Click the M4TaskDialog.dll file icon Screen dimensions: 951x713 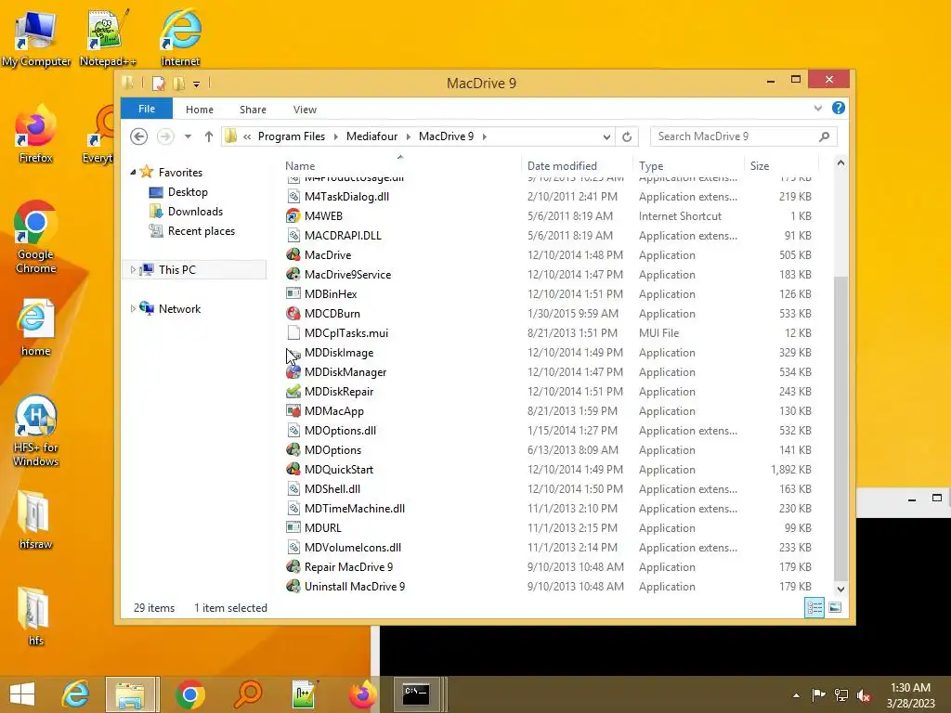pos(293,197)
